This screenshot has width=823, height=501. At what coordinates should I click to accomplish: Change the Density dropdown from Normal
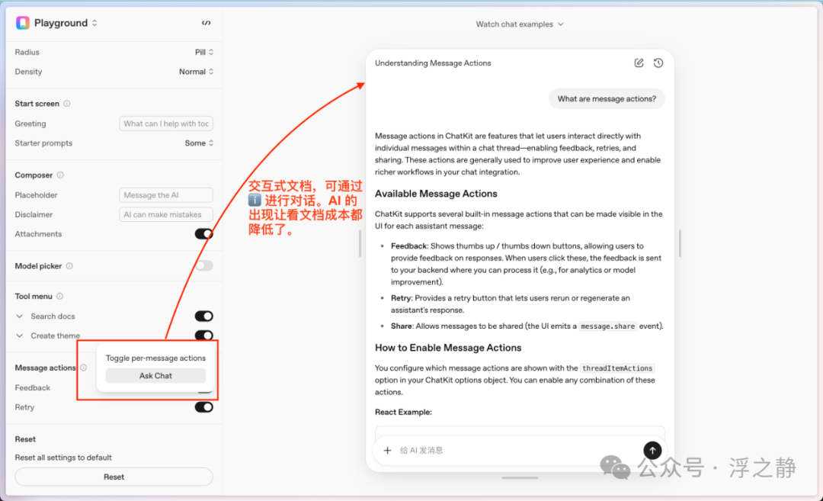[x=197, y=72]
